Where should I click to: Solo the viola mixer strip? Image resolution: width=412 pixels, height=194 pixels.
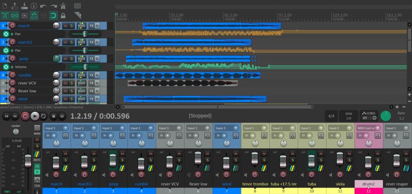[x=349, y=160]
